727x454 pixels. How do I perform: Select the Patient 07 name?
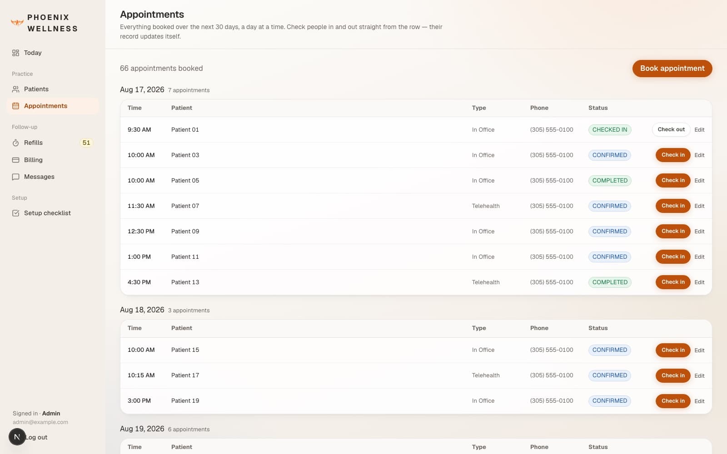tap(185, 206)
